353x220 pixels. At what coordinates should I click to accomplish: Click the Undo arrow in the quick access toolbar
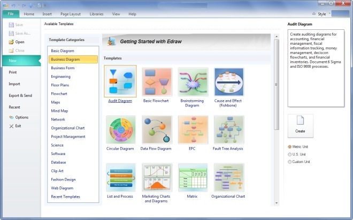click(x=13, y=5)
